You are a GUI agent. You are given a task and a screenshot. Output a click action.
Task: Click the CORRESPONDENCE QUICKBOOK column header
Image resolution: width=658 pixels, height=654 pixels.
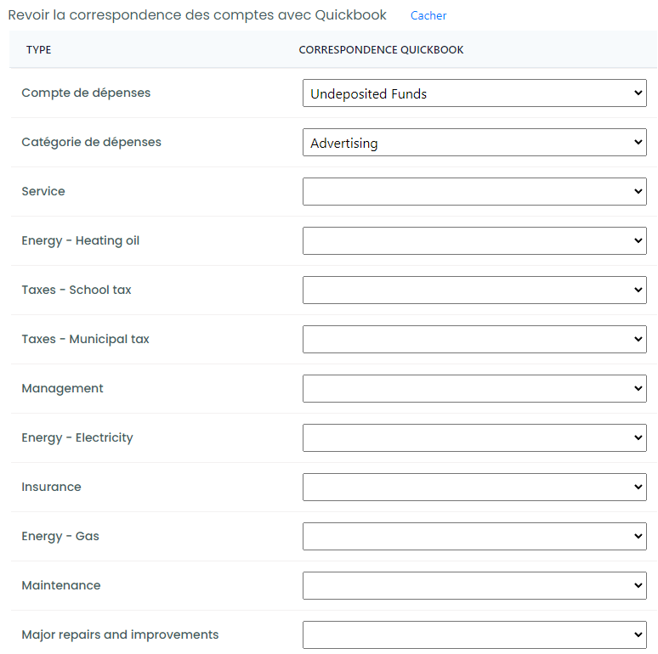click(381, 50)
